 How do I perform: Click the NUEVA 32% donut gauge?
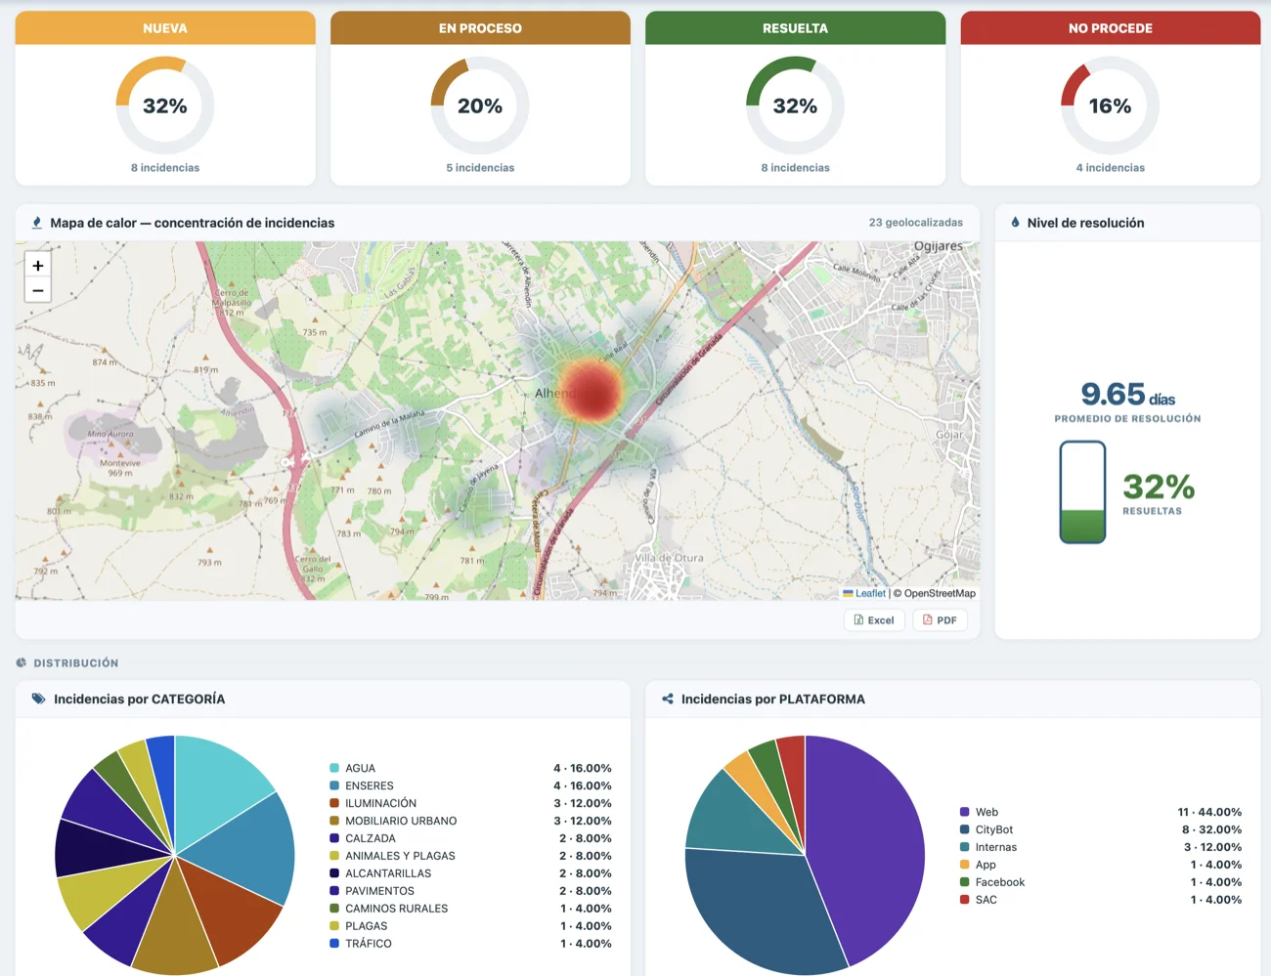pyautogui.click(x=165, y=106)
